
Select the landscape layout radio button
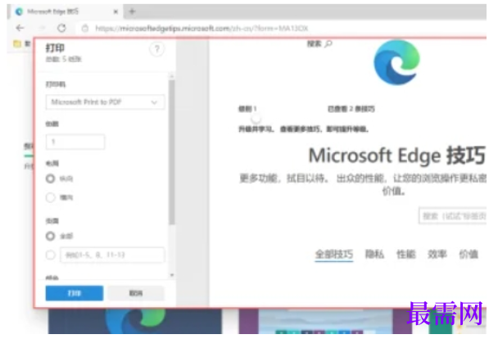click(50, 197)
